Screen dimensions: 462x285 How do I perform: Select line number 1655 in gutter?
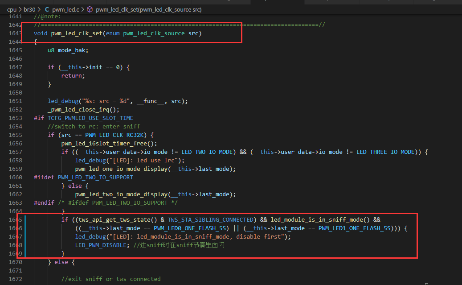pyautogui.click(x=15, y=135)
